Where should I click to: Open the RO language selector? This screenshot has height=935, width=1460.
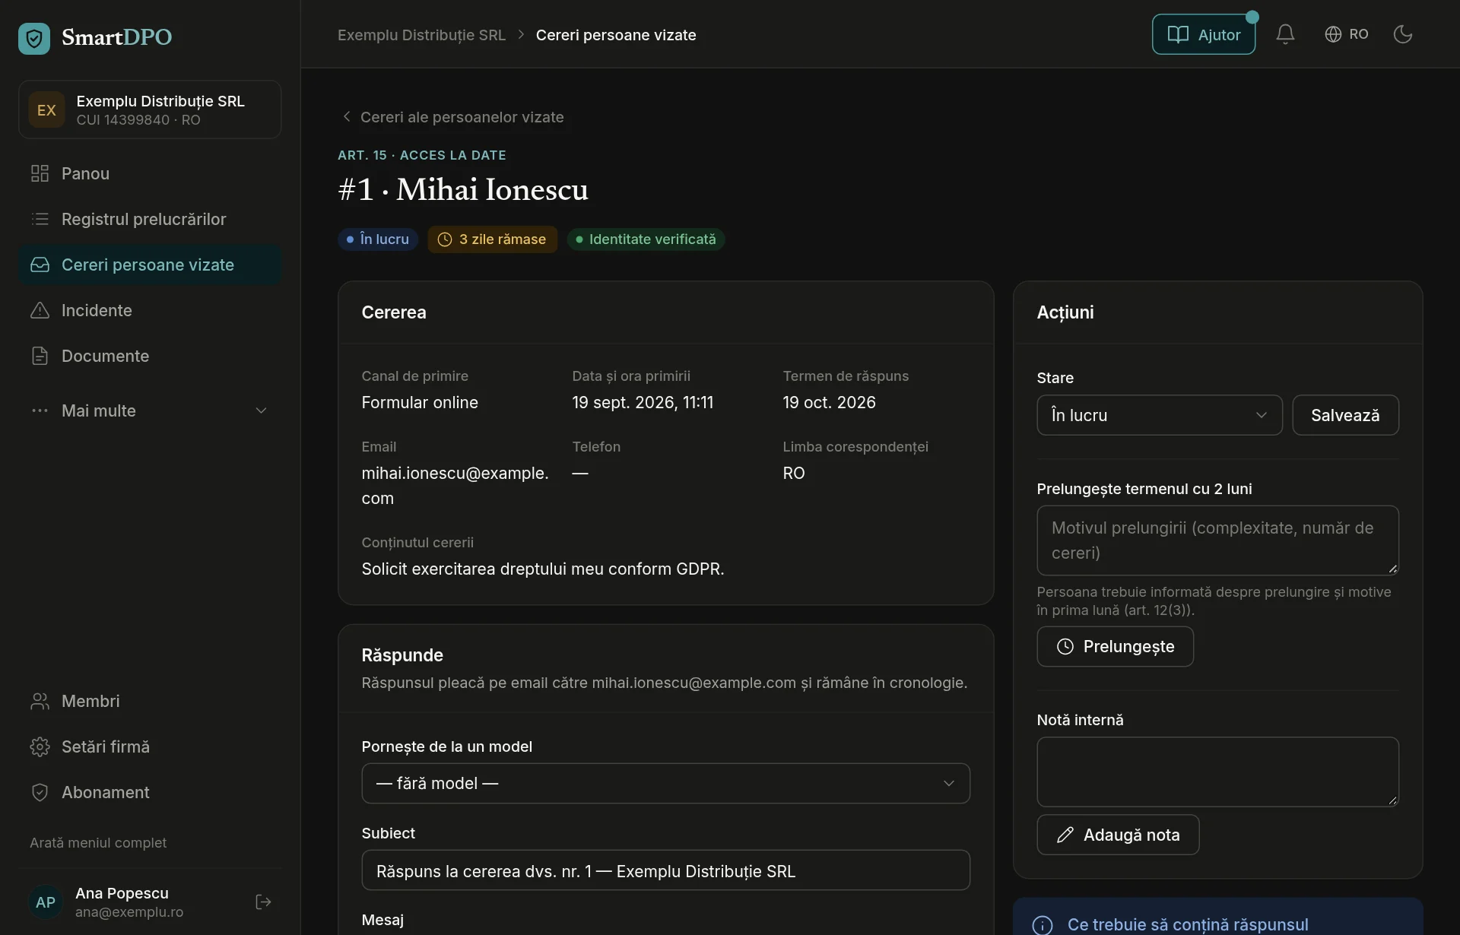[x=1346, y=34]
